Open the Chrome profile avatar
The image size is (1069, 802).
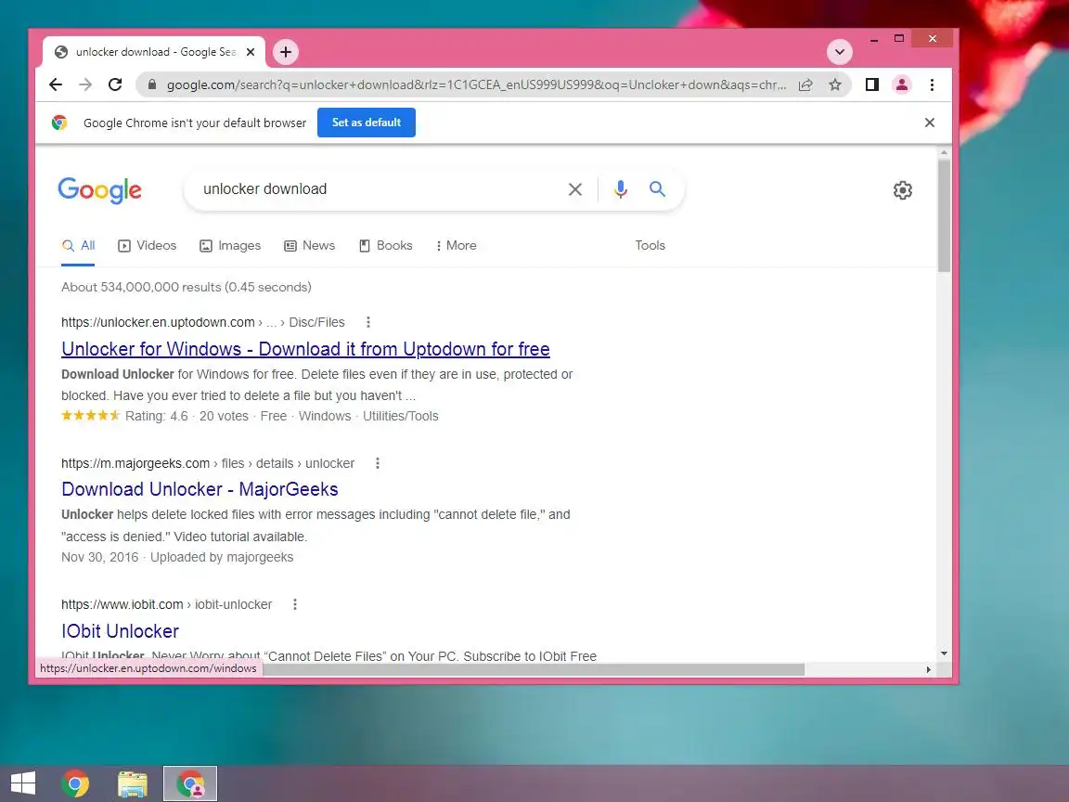[x=901, y=84]
